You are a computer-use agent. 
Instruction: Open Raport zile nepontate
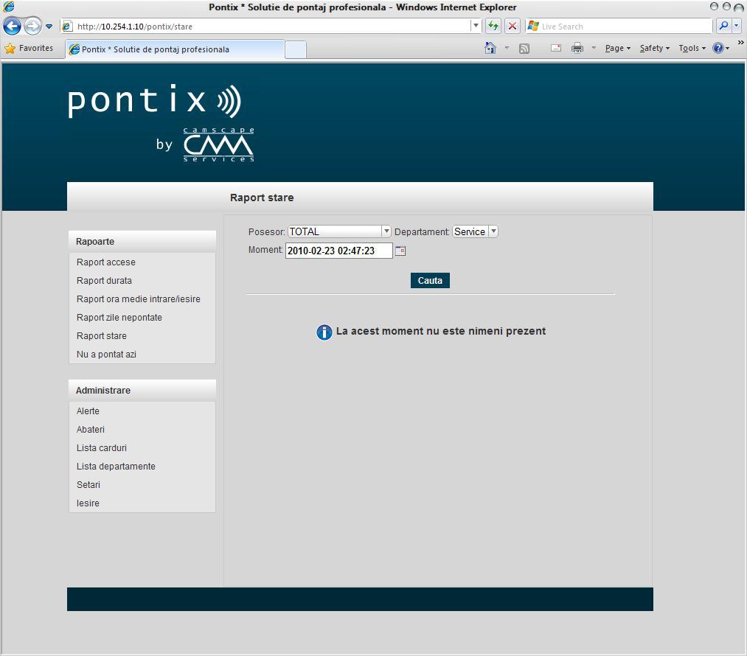119,318
